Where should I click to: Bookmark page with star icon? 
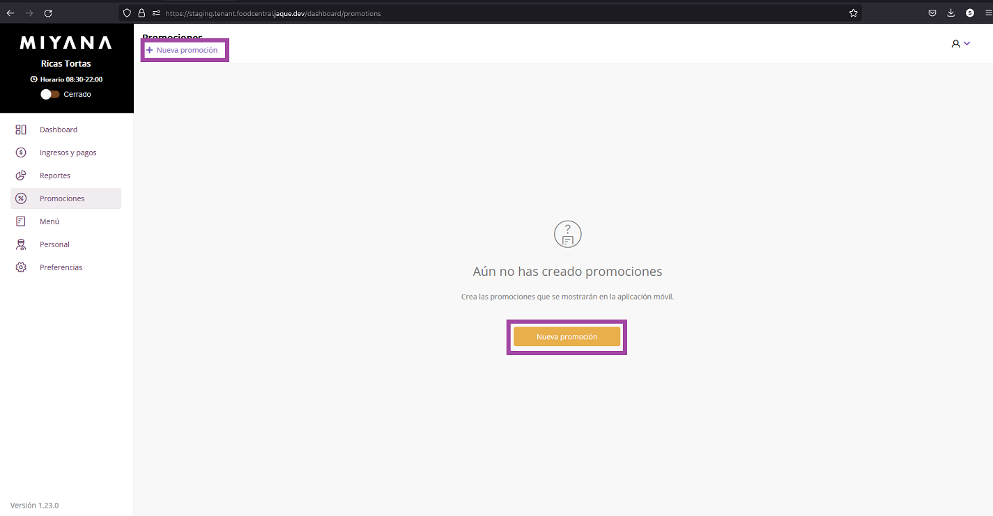[x=853, y=13]
